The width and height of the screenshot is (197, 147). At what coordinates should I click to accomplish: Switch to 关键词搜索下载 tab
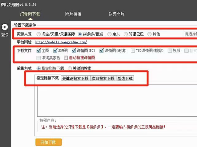[x=75, y=79]
